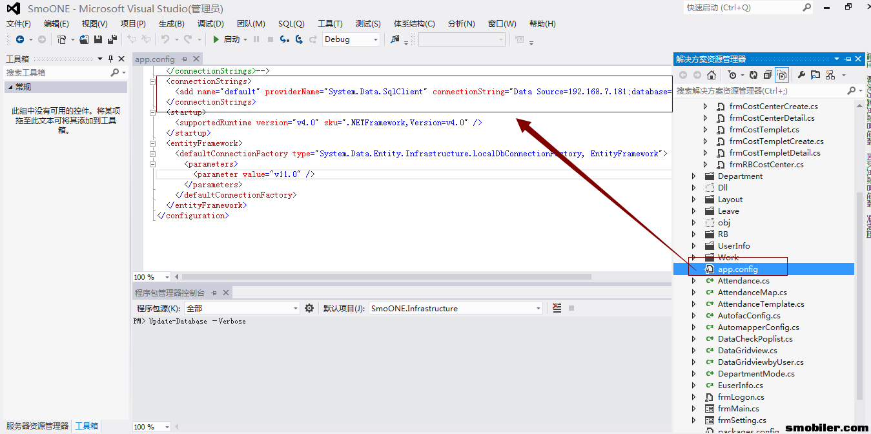
Task: Collapse the connectionStrings XML node
Action: (x=152, y=81)
